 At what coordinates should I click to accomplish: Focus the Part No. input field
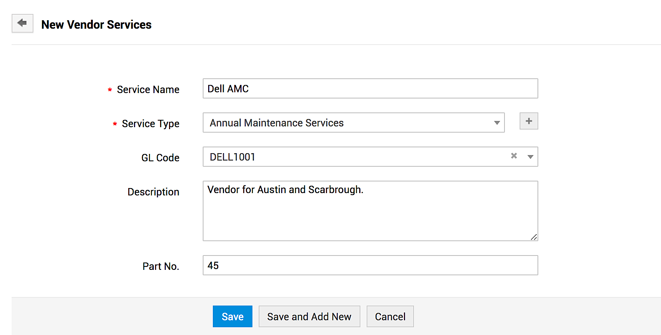coord(370,266)
